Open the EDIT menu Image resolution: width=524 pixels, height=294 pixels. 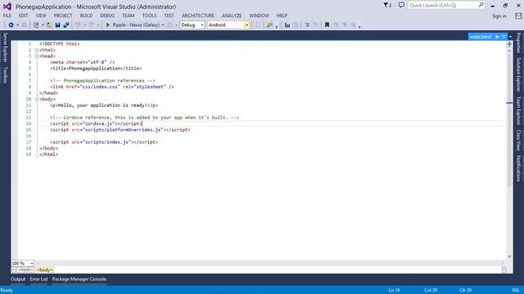[x=24, y=16]
